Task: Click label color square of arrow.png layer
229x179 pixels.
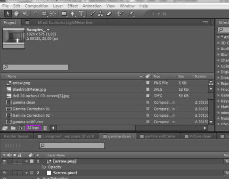Action: (32, 161)
